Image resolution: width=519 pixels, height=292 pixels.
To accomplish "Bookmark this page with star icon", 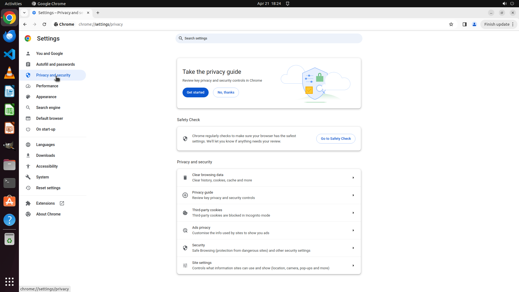I will [451, 24].
